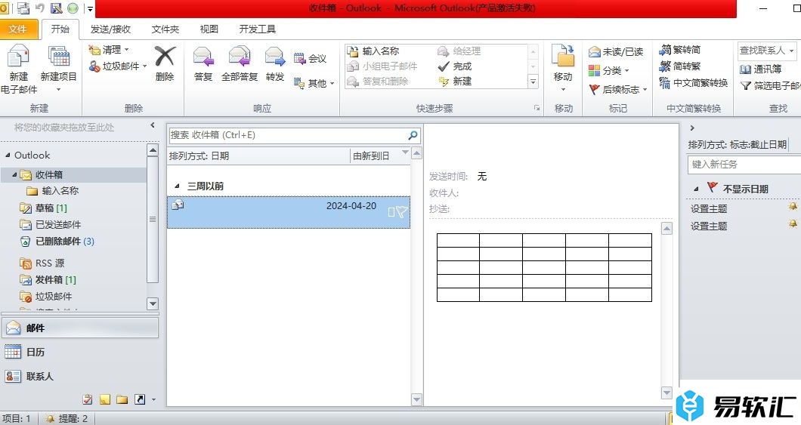801x425 pixels.
Task: Click the undo icon in quick access toolbar
Action: pyautogui.click(x=40, y=8)
